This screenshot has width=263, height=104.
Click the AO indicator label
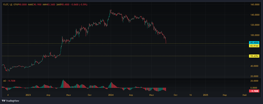coord(4,81)
